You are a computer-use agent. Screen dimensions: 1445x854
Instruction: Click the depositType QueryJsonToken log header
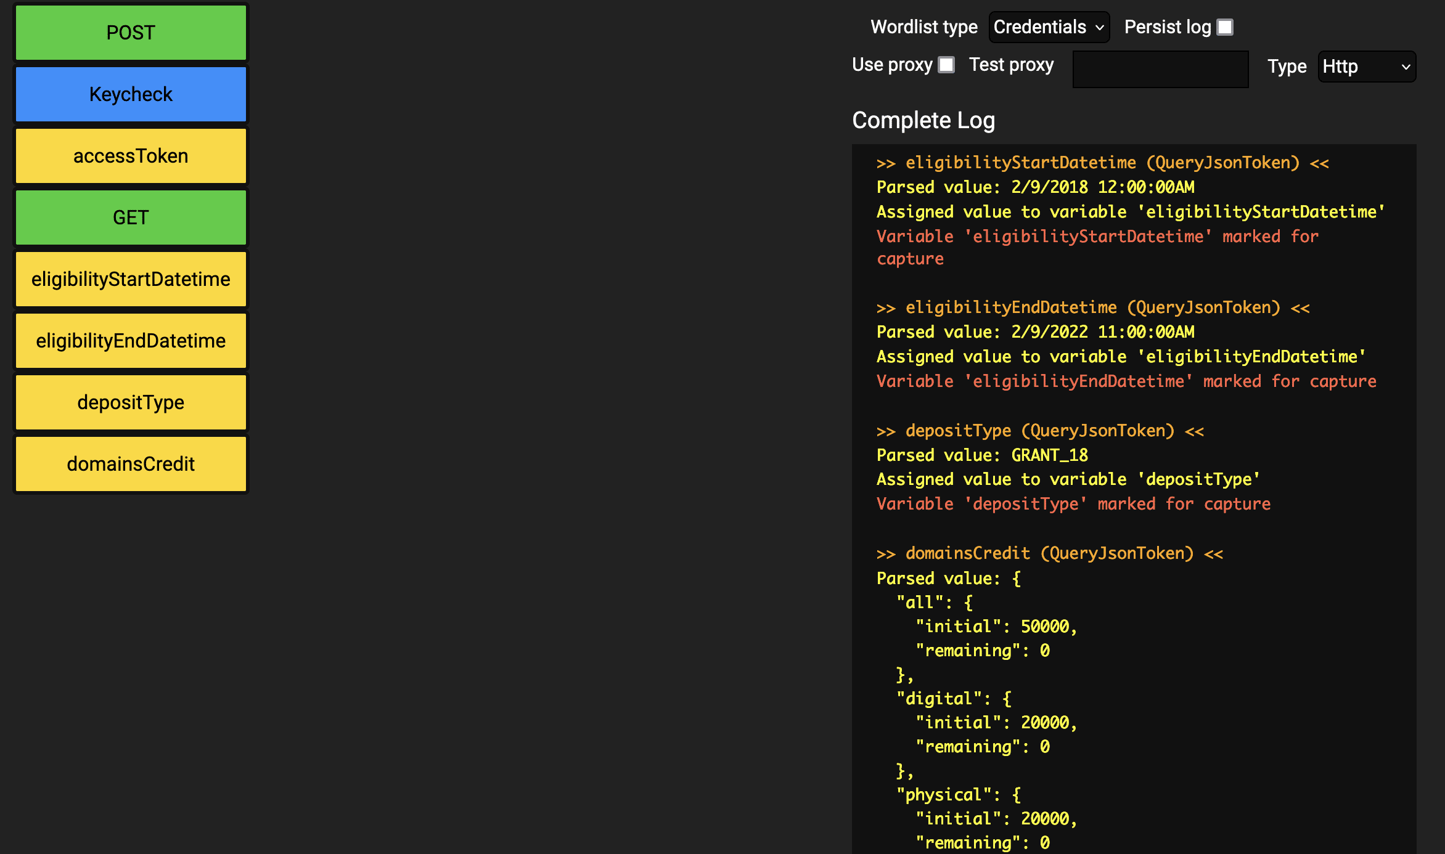coord(1040,431)
